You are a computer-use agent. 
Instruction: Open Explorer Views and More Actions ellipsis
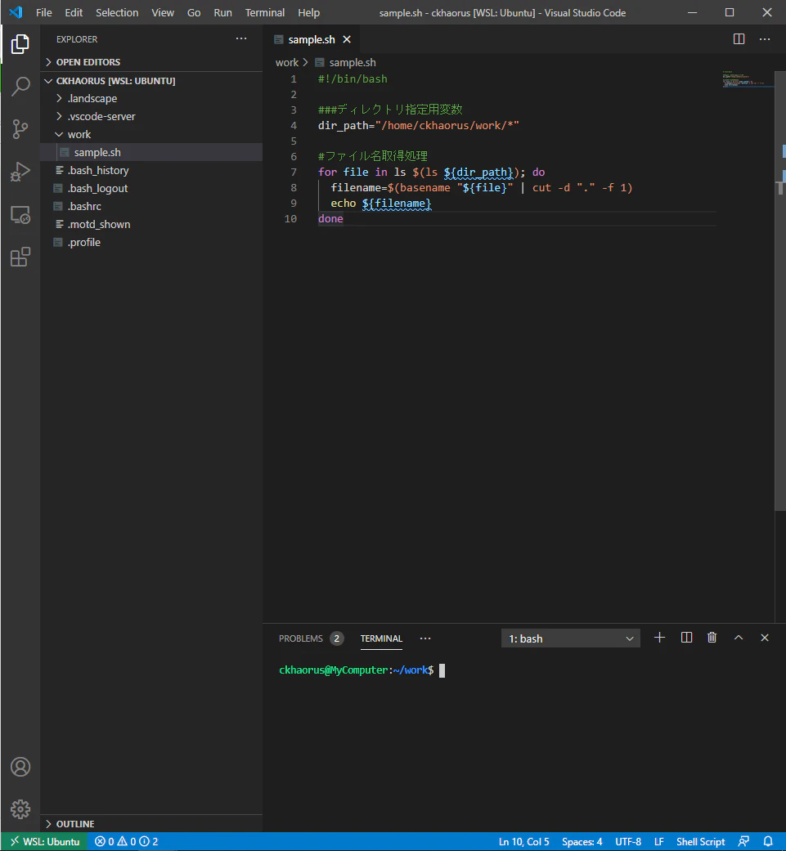coord(241,38)
